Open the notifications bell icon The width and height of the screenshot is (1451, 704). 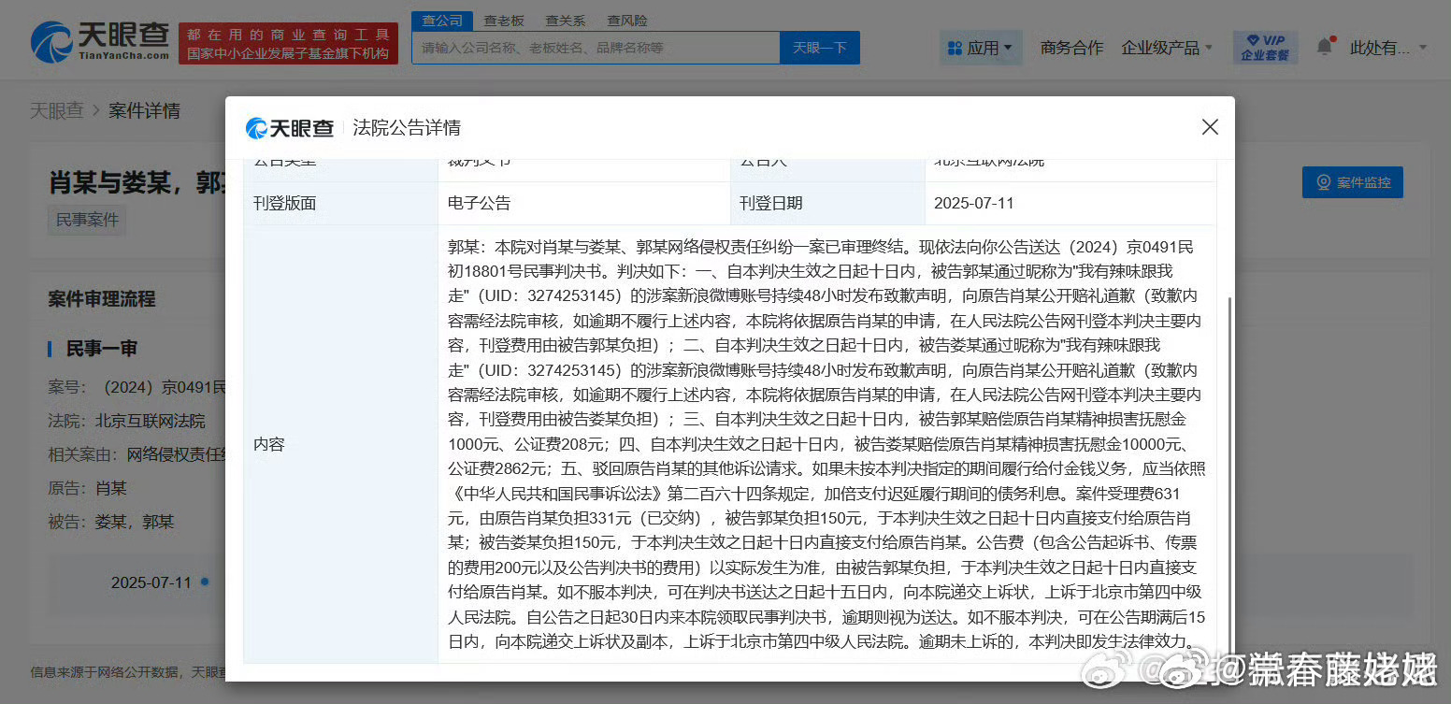(x=1324, y=47)
